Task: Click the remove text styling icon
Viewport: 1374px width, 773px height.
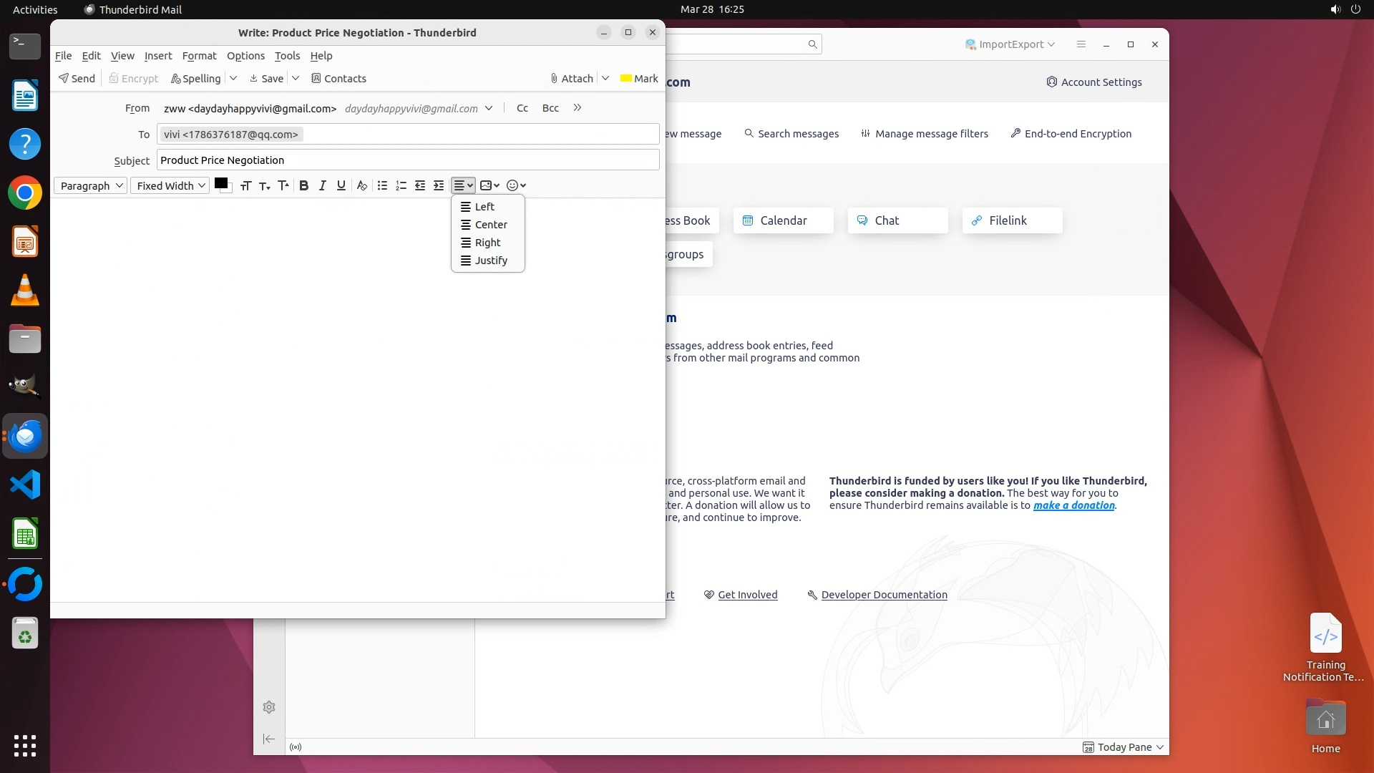Action: [362, 185]
